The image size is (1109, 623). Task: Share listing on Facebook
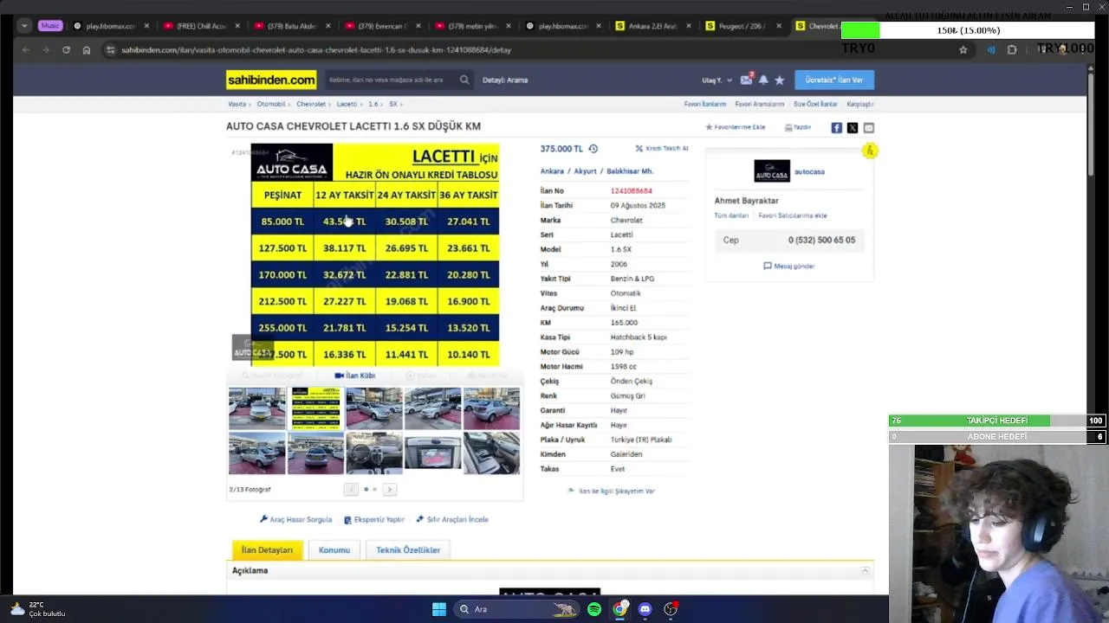tap(836, 128)
